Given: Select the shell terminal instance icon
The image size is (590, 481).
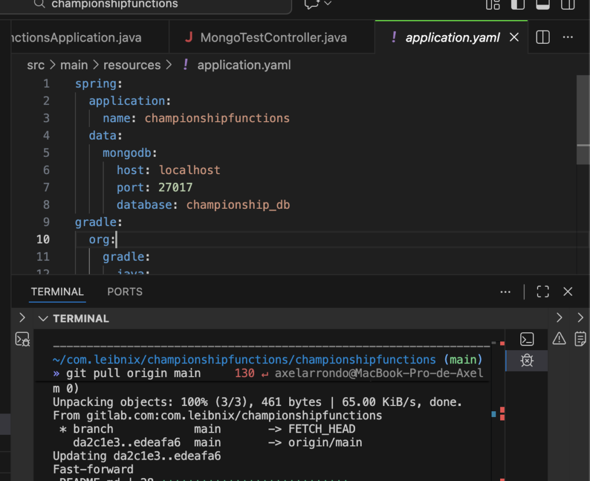Looking at the screenshot, I should click(527, 339).
